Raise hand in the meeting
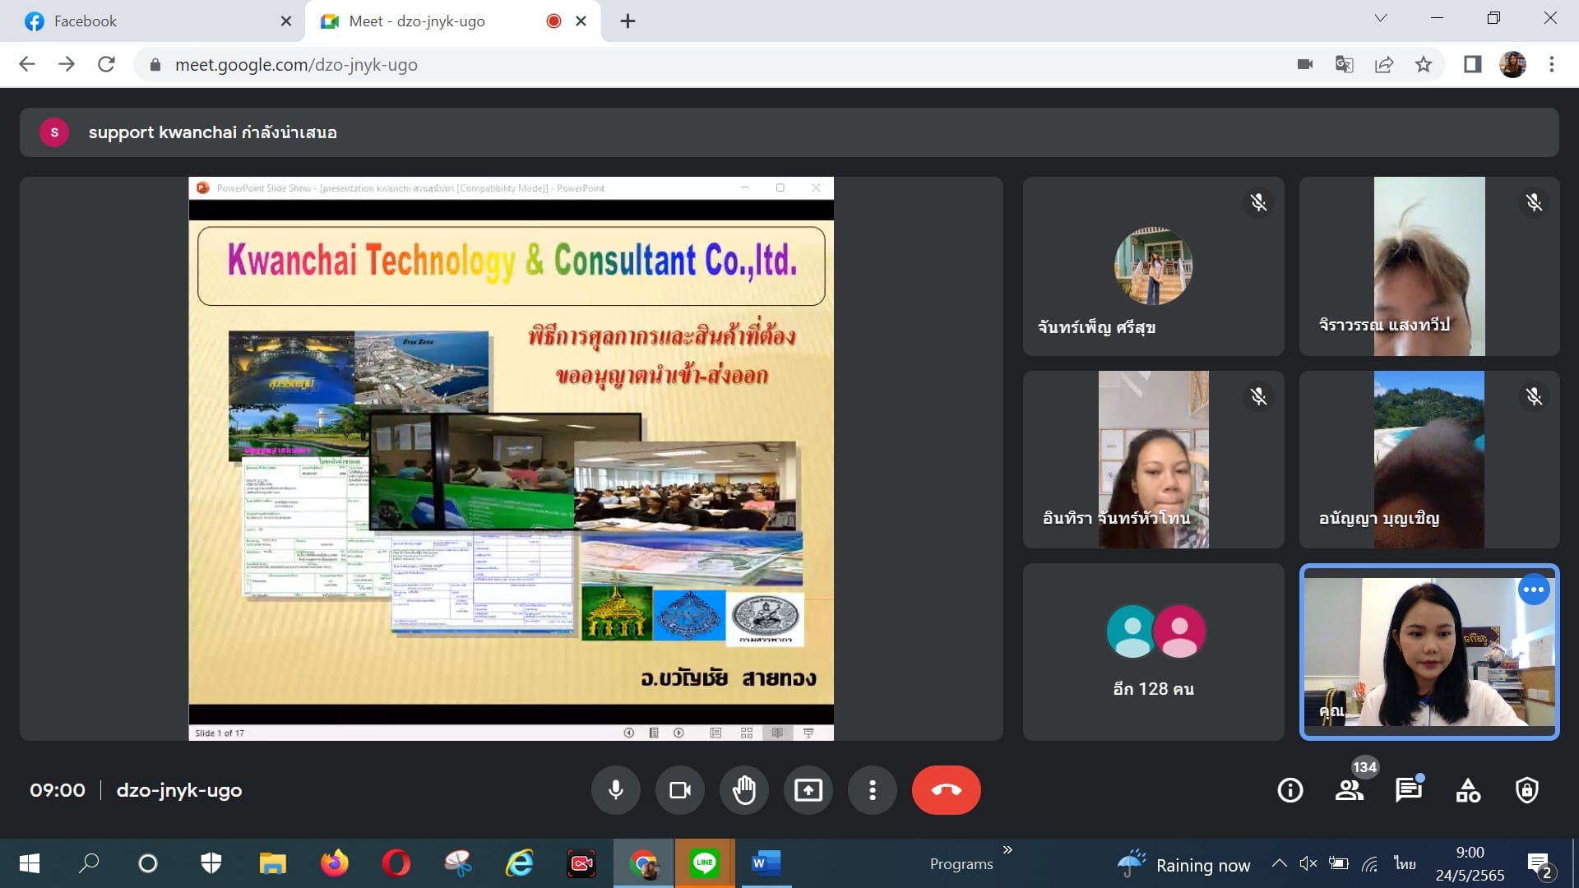Viewport: 1579px width, 888px height. coord(743,790)
